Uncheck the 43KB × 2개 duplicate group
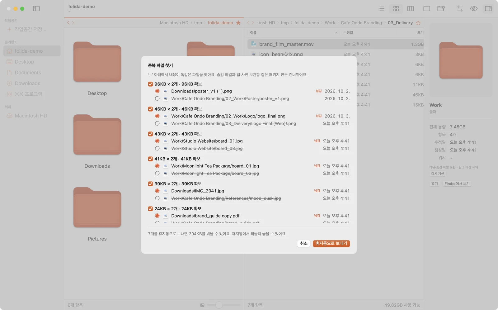 point(150,134)
